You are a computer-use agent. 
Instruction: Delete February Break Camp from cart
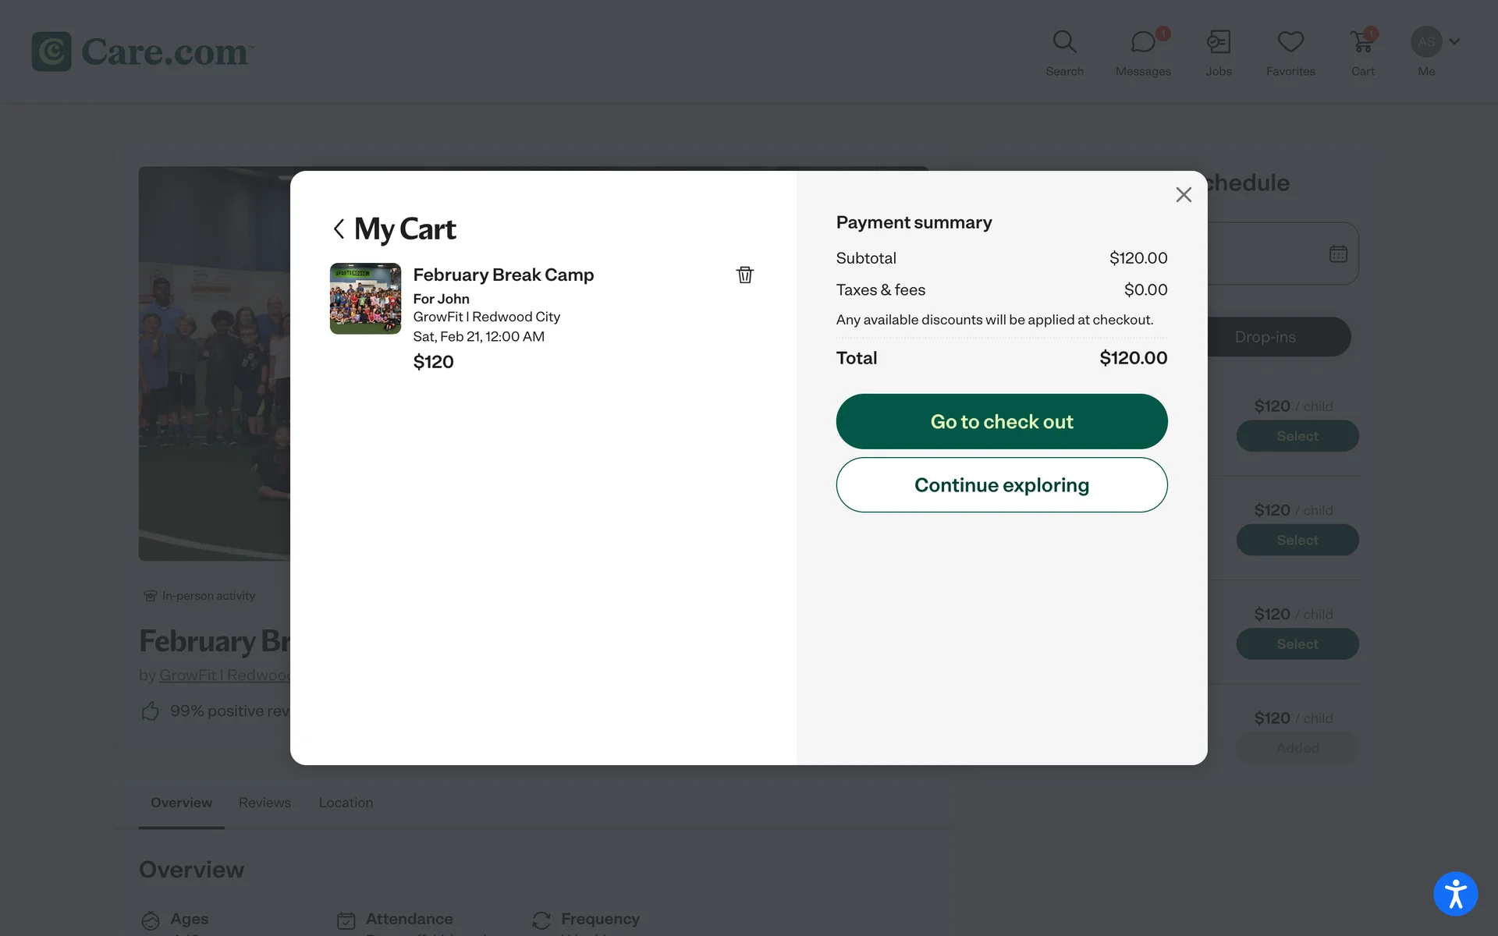tap(744, 275)
